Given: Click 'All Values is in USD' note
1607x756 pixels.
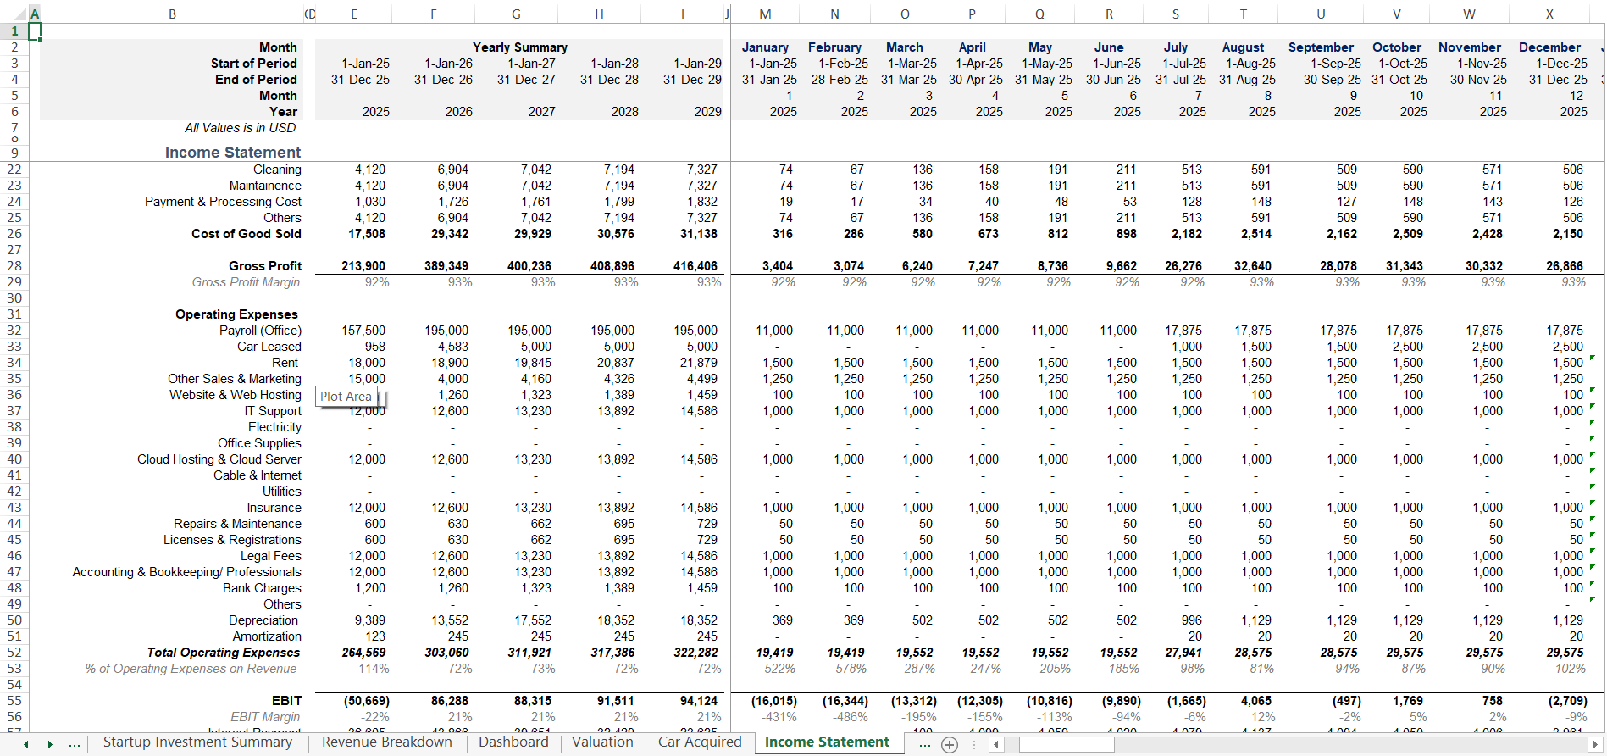Looking at the screenshot, I should 241,128.
